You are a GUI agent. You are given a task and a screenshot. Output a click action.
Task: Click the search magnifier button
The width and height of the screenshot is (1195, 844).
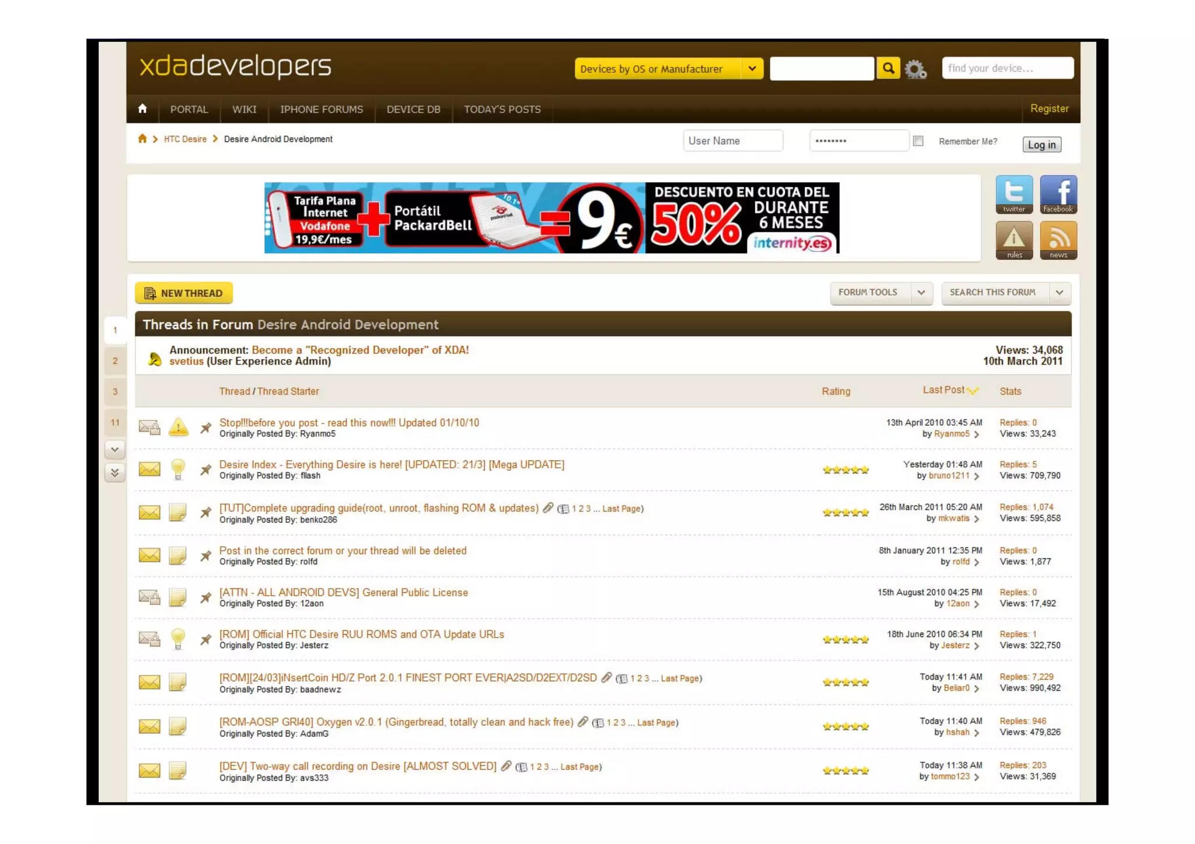coord(888,69)
